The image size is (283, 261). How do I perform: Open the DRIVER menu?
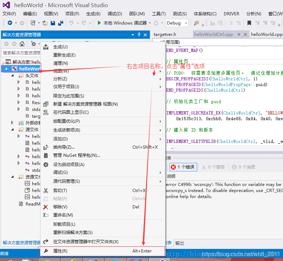[232, 14]
